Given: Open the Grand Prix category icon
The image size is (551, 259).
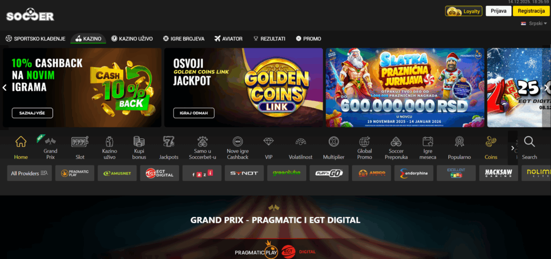Looking at the screenshot, I should (x=50, y=141).
